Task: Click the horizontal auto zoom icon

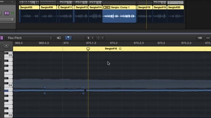Action: click(208, 38)
